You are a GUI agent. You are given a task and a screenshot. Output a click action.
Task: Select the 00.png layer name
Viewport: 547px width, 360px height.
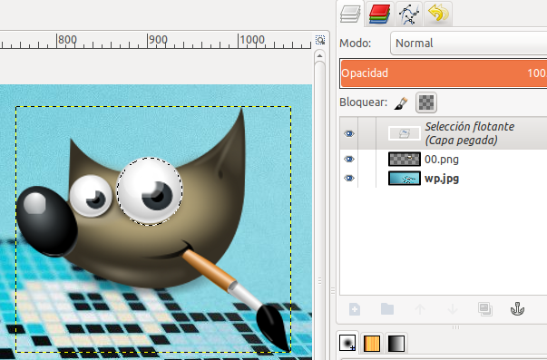[x=441, y=160]
